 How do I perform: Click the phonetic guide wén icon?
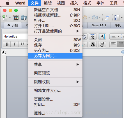[93, 36]
